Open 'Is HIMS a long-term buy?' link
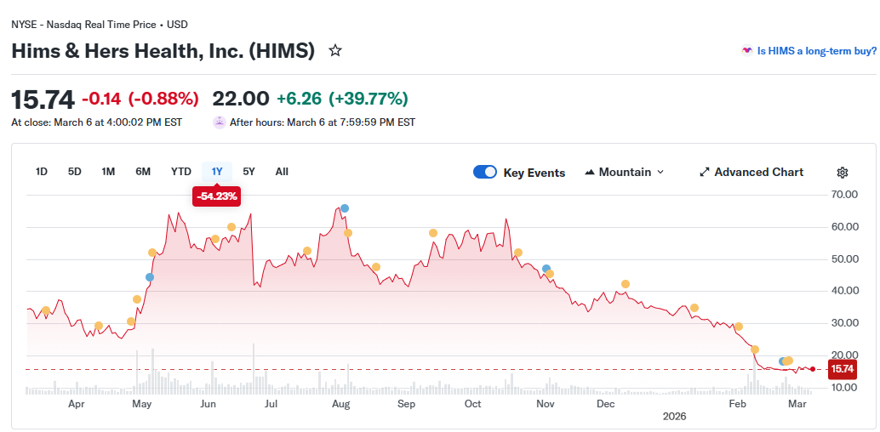This screenshot has width=880, height=432. coord(816,50)
